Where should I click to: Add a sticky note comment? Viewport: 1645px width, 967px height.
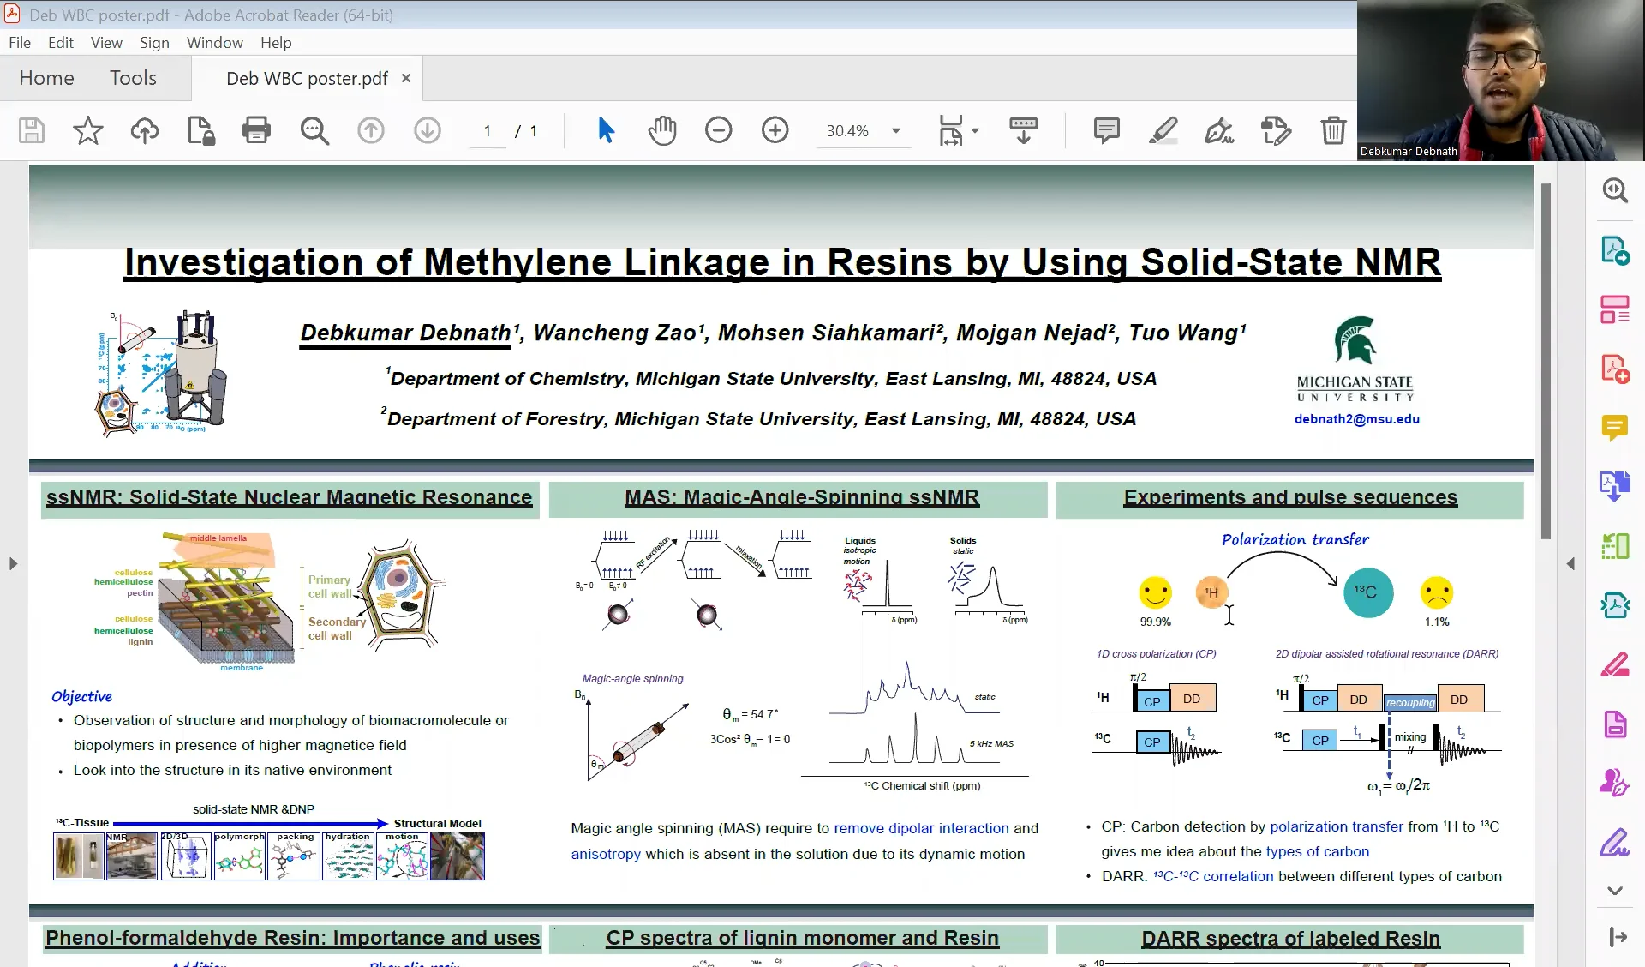point(1106,130)
